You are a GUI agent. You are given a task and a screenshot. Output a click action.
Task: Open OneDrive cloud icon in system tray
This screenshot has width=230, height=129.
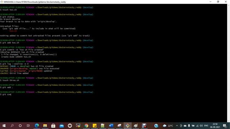(185, 126)
